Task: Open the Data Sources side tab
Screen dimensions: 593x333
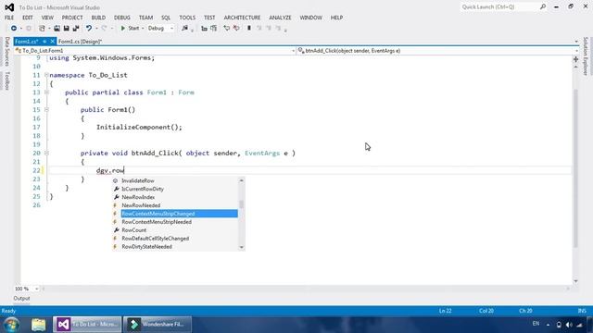Action: (x=6, y=52)
